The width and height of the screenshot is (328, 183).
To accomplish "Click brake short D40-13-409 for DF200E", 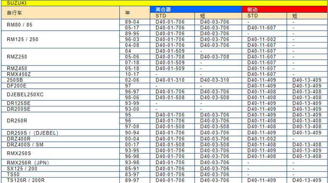I will [x=307, y=86].
